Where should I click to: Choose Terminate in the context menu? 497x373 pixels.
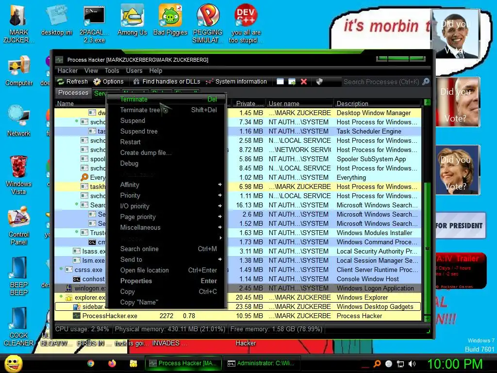click(167, 99)
